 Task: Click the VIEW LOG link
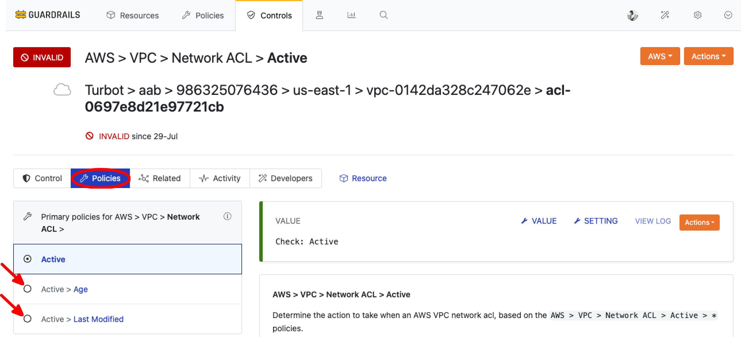(x=653, y=221)
